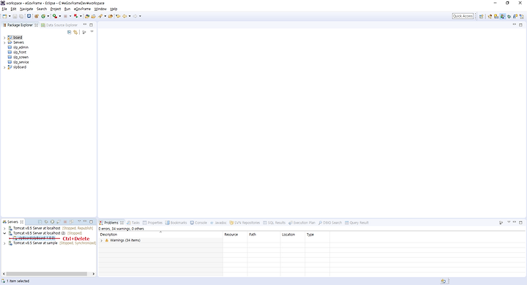Click the Debug server icon in Servers view

pos(46,222)
